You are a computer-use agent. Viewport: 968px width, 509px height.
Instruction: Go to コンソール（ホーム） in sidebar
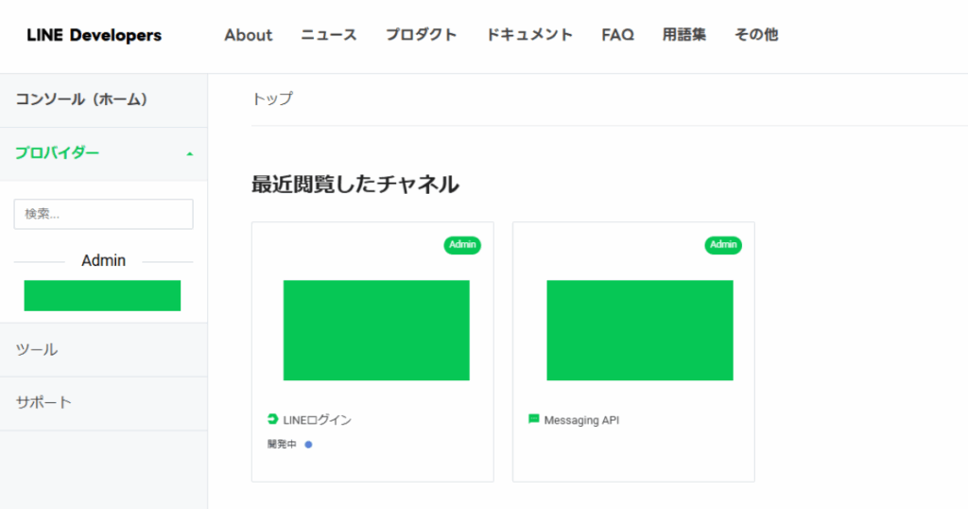point(104,100)
